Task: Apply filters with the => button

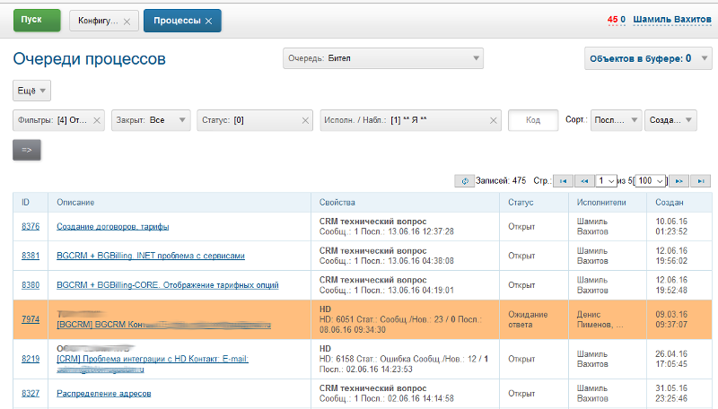Action: coord(27,150)
